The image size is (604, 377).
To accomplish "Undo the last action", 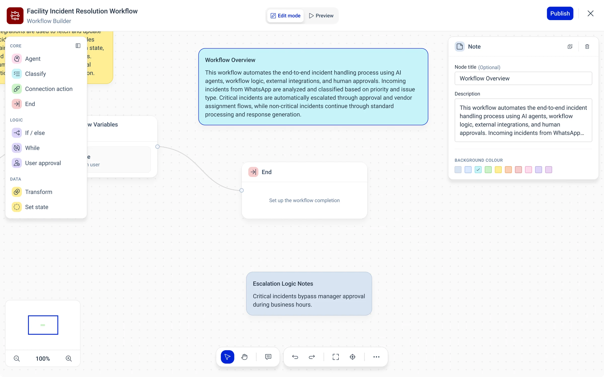I will pyautogui.click(x=295, y=357).
